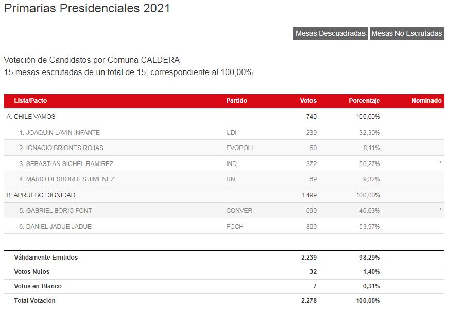Viewport: 450px width, 312px height.
Task: Select Gabriel Boric Font row
Action: click(x=224, y=211)
